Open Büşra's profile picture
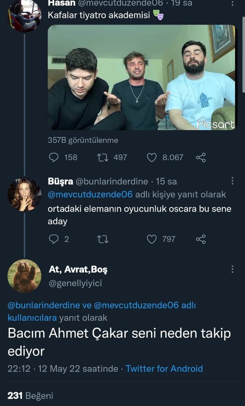245x406 pixels. pyautogui.click(x=24, y=195)
